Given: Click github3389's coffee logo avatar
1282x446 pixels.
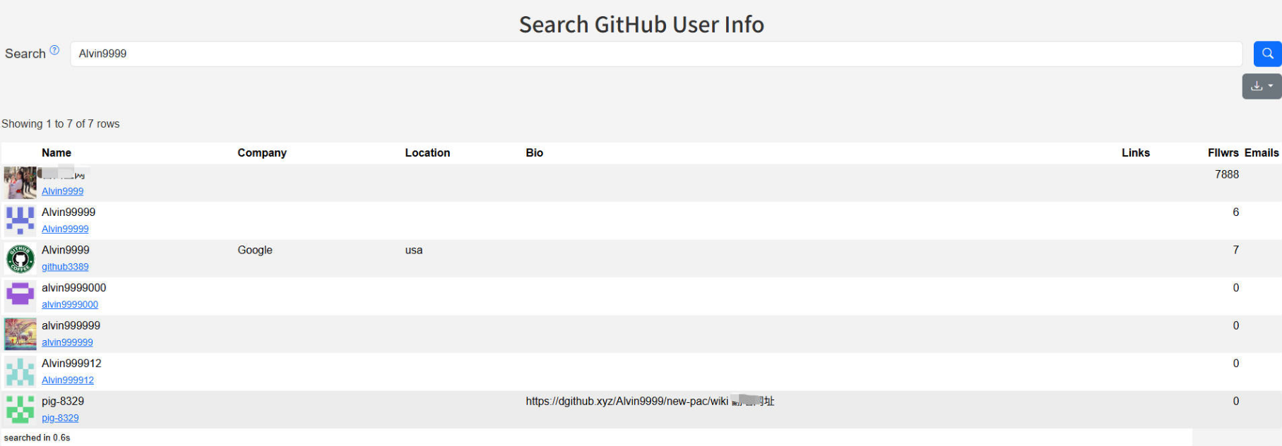Looking at the screenshot, I should tap(20, 258).
